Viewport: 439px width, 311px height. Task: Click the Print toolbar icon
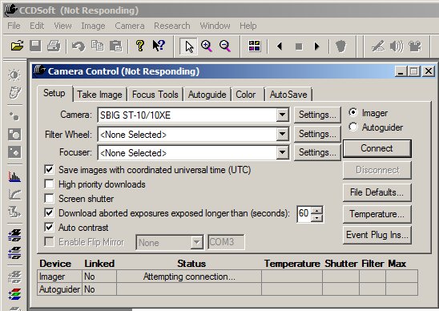54,46
